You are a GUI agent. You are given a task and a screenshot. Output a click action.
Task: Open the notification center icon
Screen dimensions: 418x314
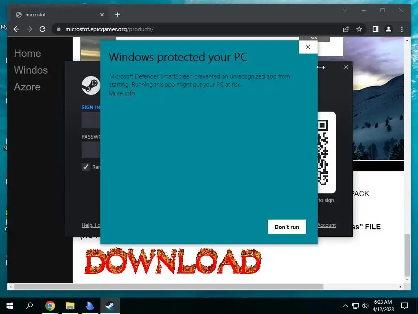point(405,306)
